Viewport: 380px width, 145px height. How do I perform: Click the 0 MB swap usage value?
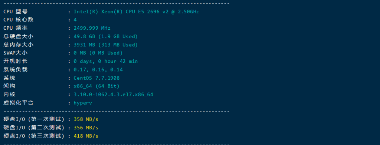[98, 53]
